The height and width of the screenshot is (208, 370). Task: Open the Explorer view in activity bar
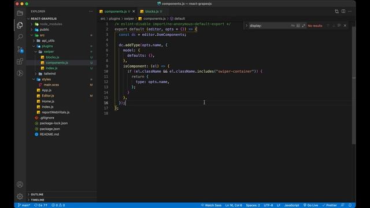point(20,25)
